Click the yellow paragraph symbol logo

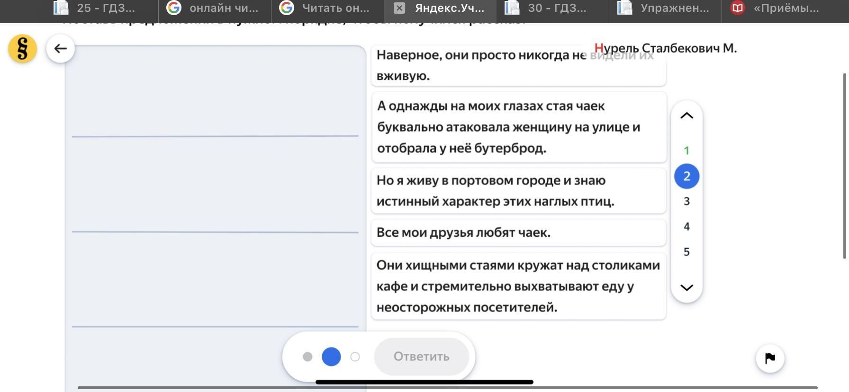[22, 48]
